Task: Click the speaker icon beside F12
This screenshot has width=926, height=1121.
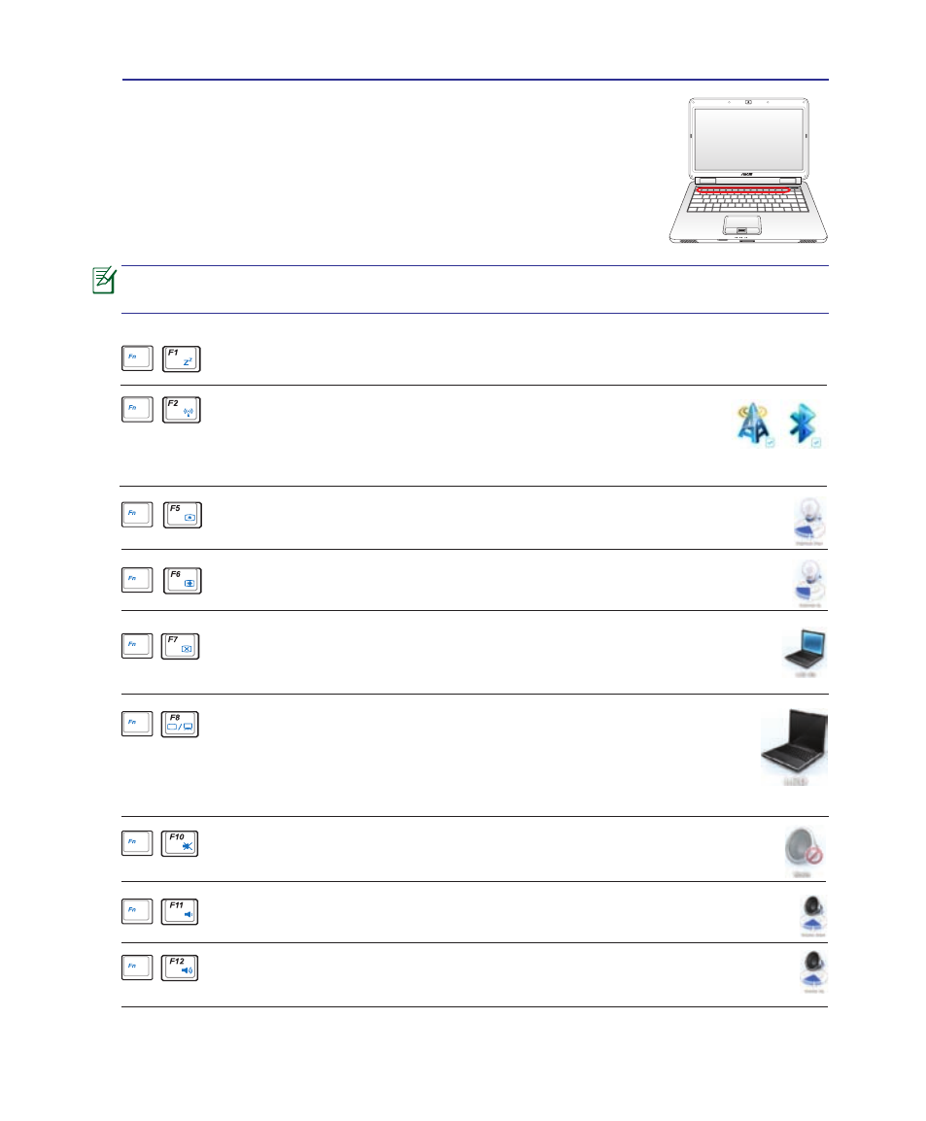Action: (x=813, y=971)
